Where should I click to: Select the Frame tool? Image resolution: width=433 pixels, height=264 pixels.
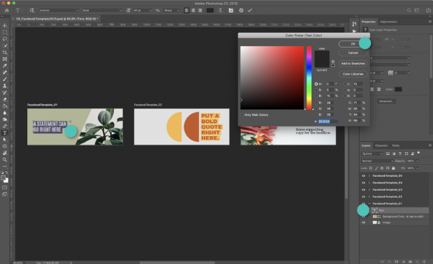[5, 59]
